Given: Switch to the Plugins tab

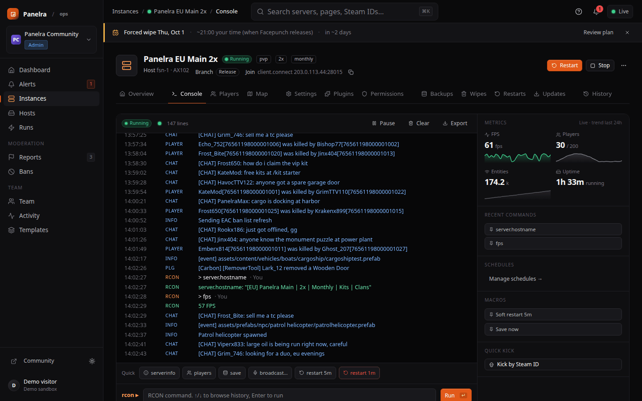Looking at the screenshot, I should (x=339, y=94).
